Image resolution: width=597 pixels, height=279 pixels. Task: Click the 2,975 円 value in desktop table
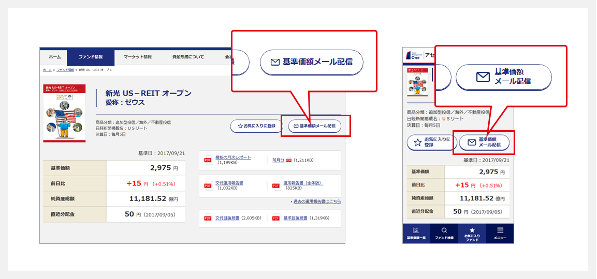point(164,167)
